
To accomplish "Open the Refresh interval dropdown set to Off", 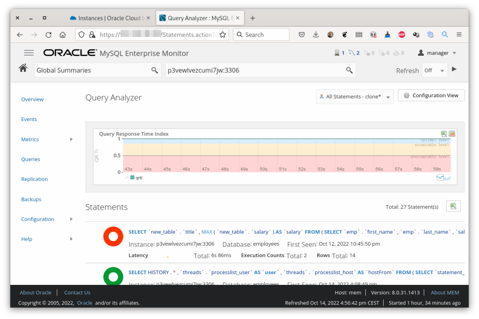I will tap(435, 71).
